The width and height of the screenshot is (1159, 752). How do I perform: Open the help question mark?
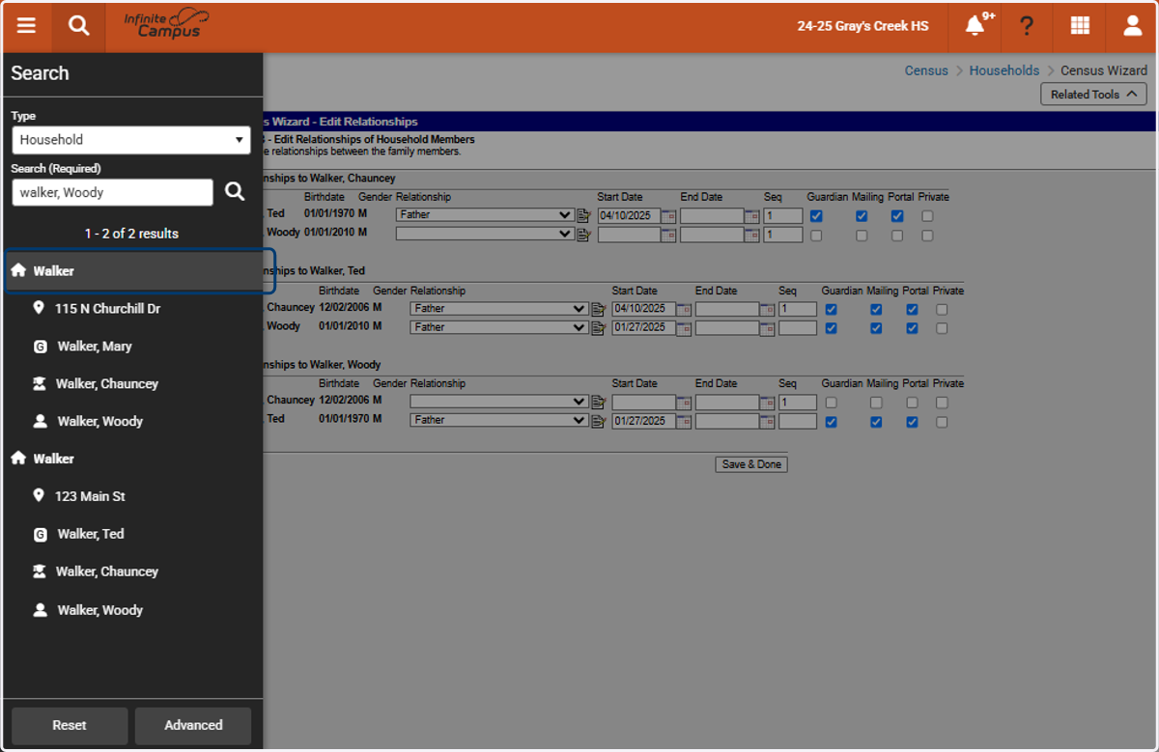(1027, 26)
